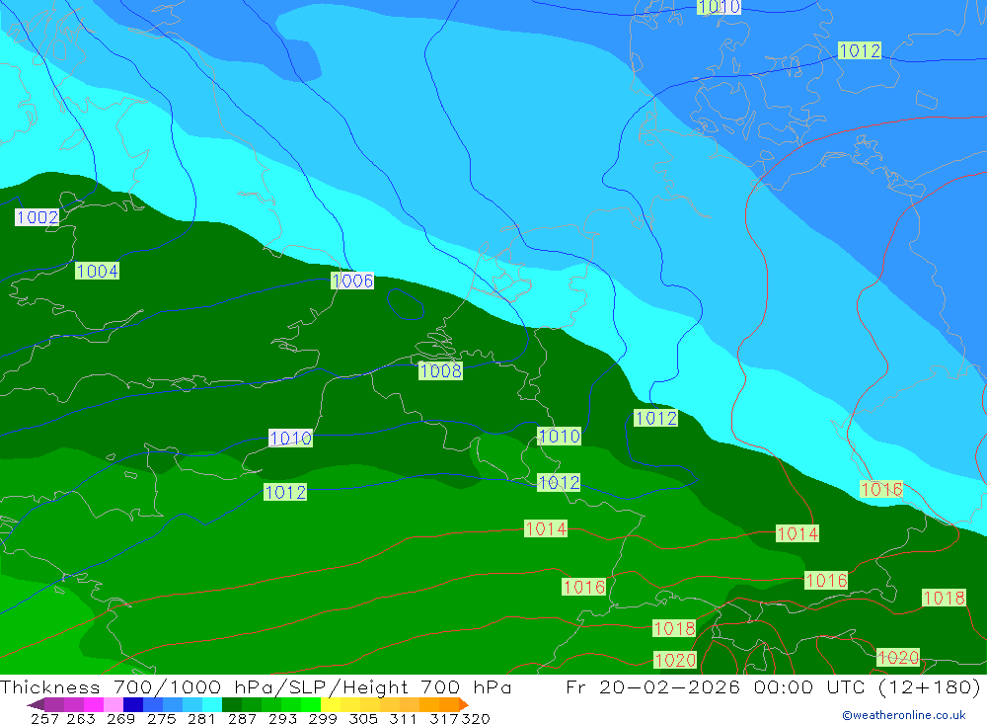
Task: Pick the magenta legend swatch
Action: pos(94,704)
